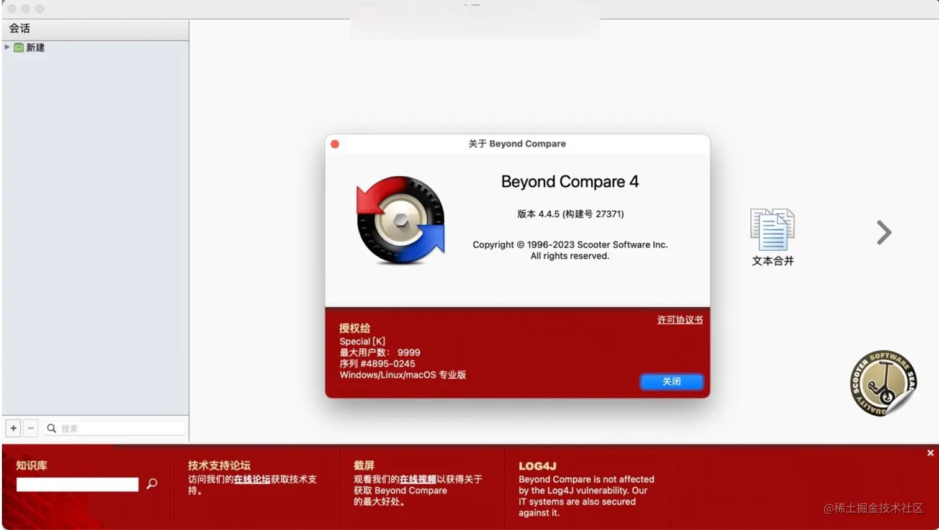This screenshot has height=530, width=939.
Task: Click the magnifier icon in session search
Action: [52, 428]
